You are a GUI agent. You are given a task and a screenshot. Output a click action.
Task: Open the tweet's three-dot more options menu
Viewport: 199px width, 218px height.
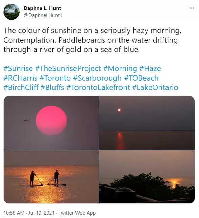tap(192, 8)
